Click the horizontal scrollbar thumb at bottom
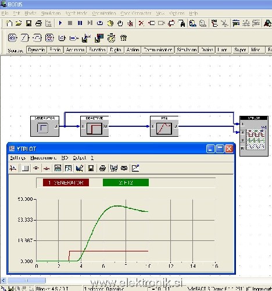 27,281
